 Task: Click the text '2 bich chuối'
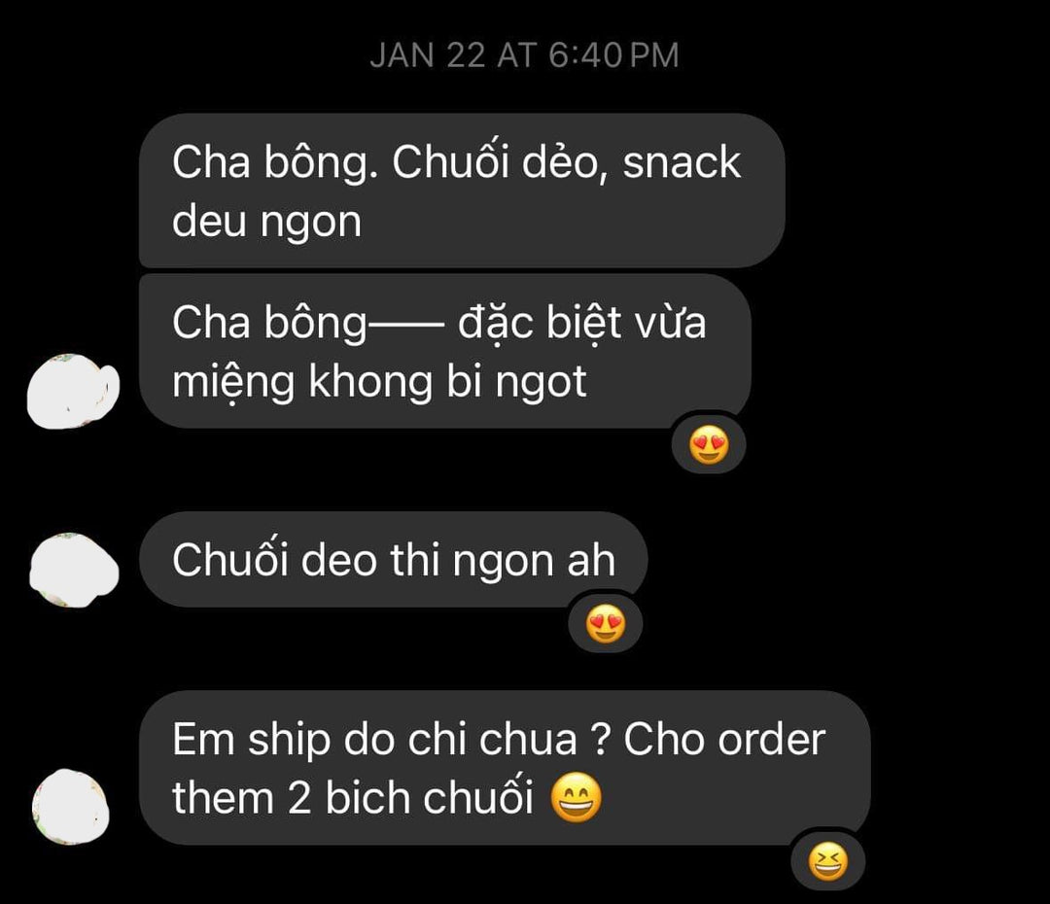(x=410, y=798)
